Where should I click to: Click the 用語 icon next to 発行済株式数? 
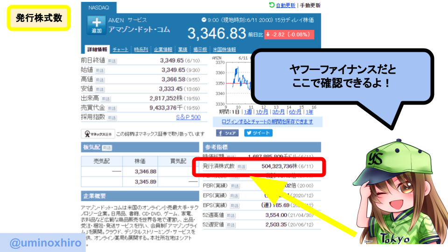click(241, 167)
